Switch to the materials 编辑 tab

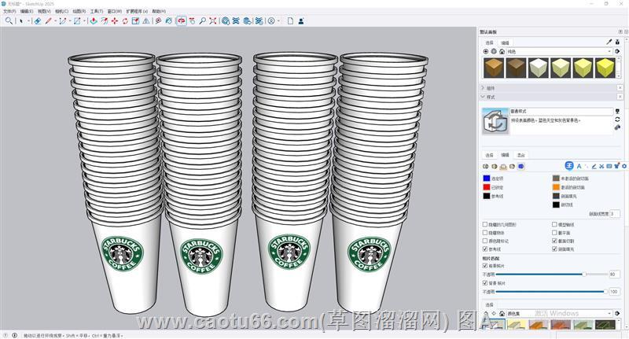[x=505, y=42]
